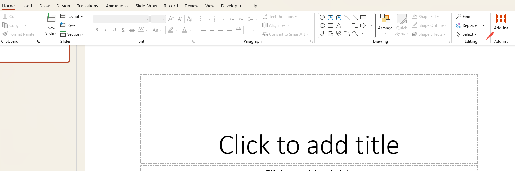Screen dimensions: 515x171
Task: Open the Clipboard pane launcher
Action: (39, 41)
